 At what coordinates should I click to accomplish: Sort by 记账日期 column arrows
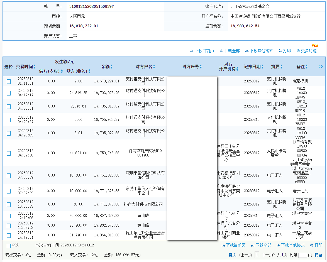(x=262, y=67)
